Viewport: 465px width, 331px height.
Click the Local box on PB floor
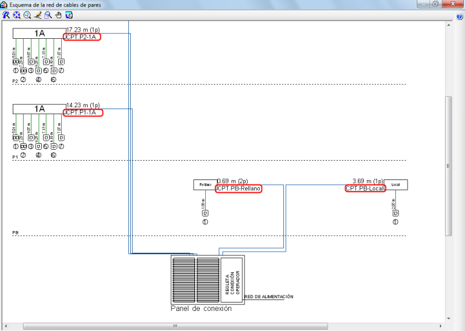395,185
